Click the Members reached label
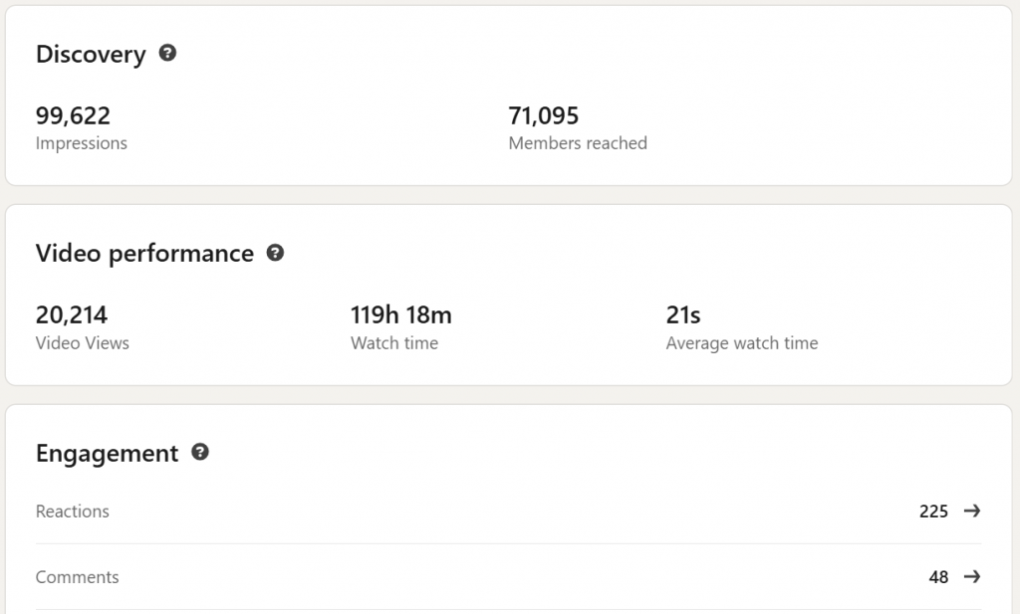 [x=578, y=143]
